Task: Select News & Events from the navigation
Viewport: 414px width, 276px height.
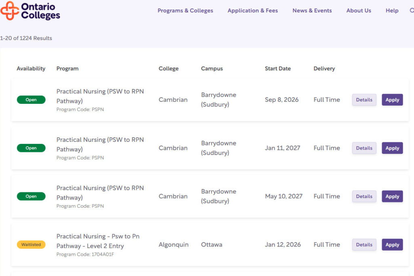Action: [312, 11]
